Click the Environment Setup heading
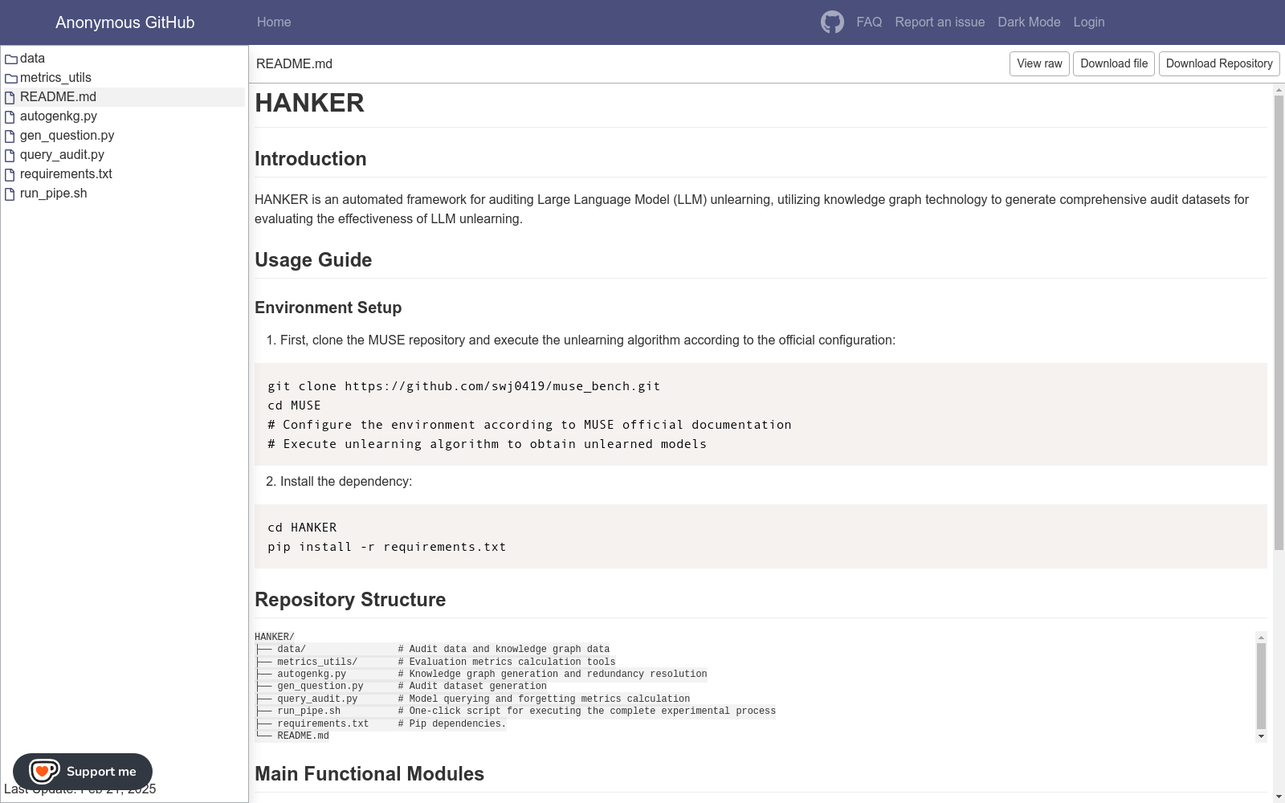 [x=328, y=308]
